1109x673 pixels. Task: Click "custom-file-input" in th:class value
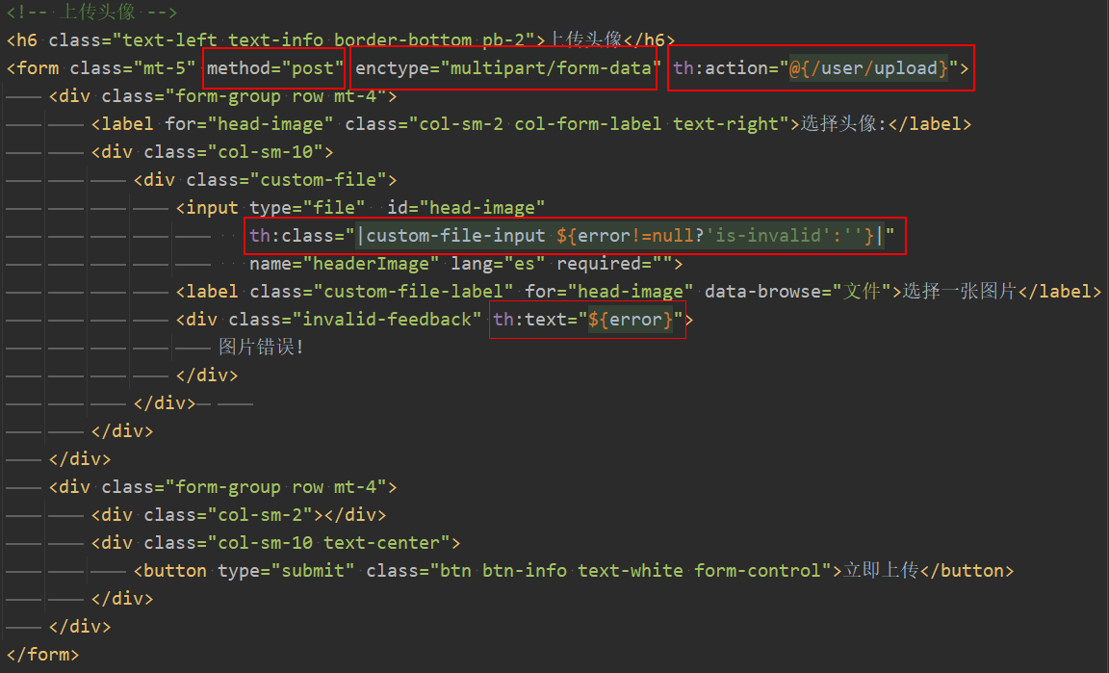pyautogui.click(x=455, y=236)
